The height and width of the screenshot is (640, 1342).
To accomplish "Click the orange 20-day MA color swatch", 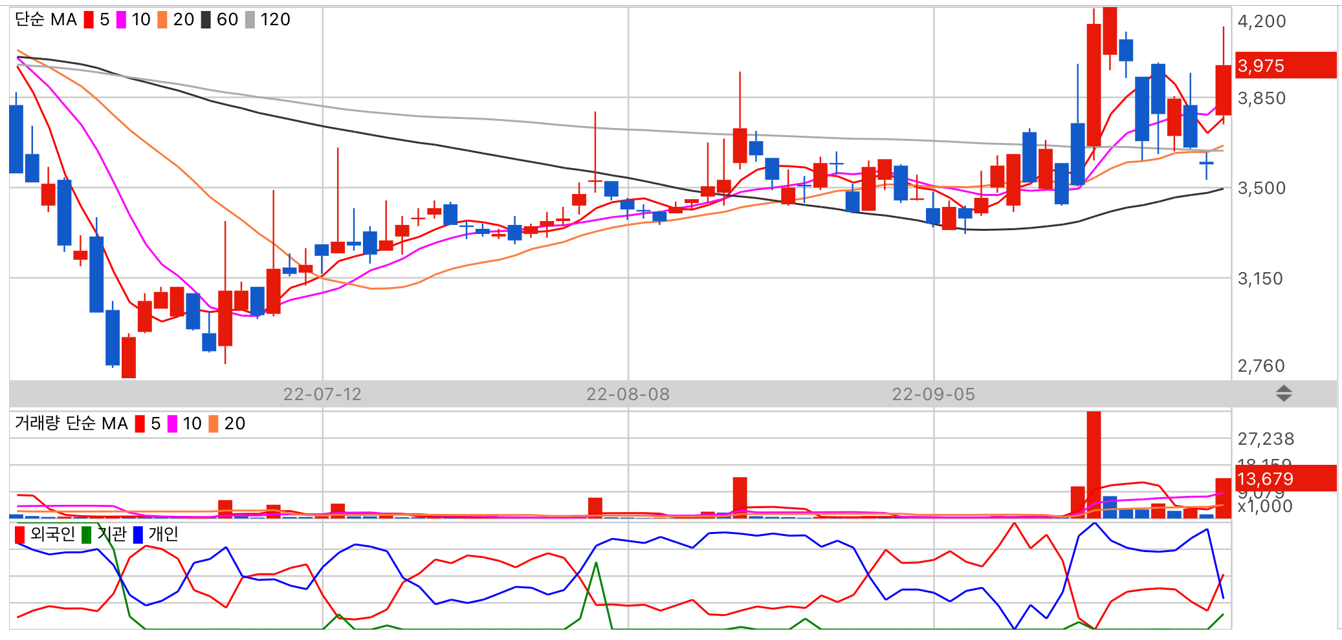I will pyautogui.click(x=162, y=20).
